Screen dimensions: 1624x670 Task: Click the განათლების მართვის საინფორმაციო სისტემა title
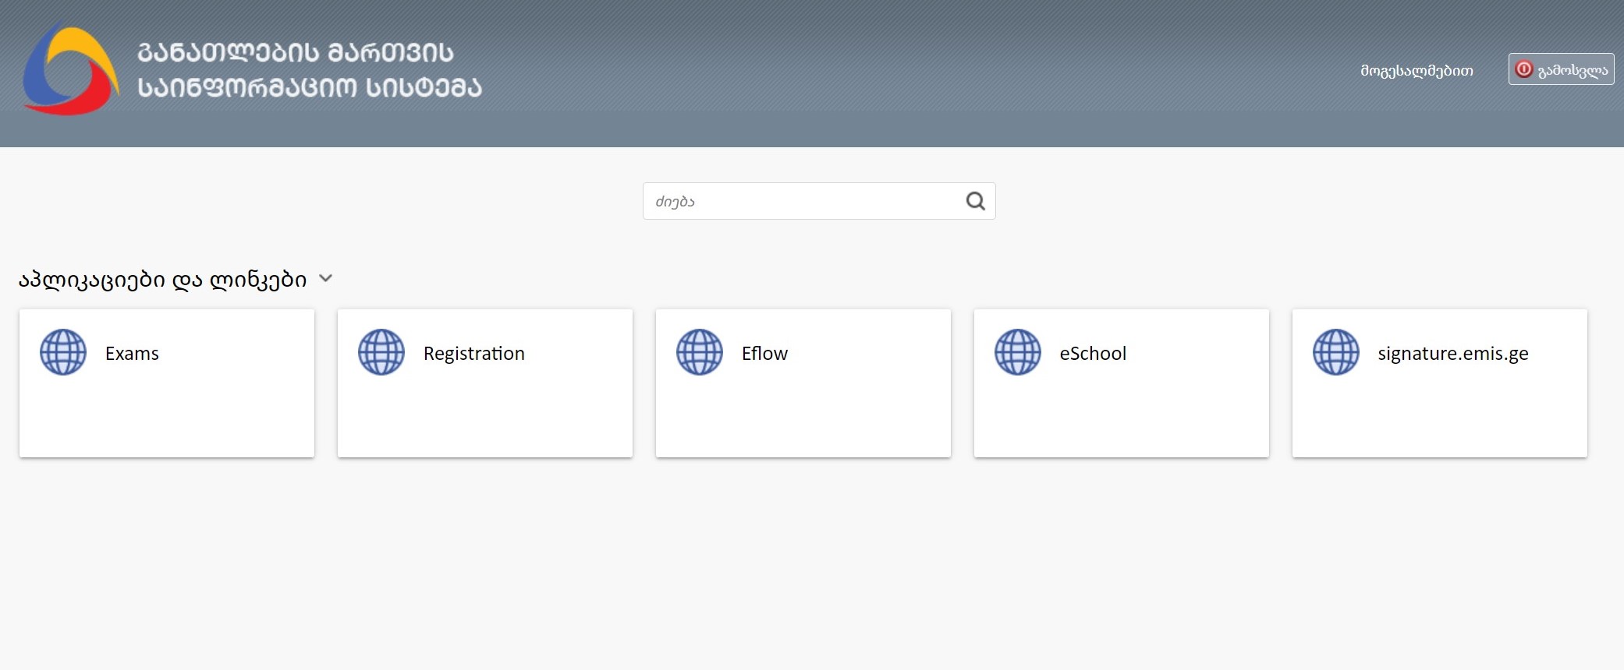[x=310, y=70]
